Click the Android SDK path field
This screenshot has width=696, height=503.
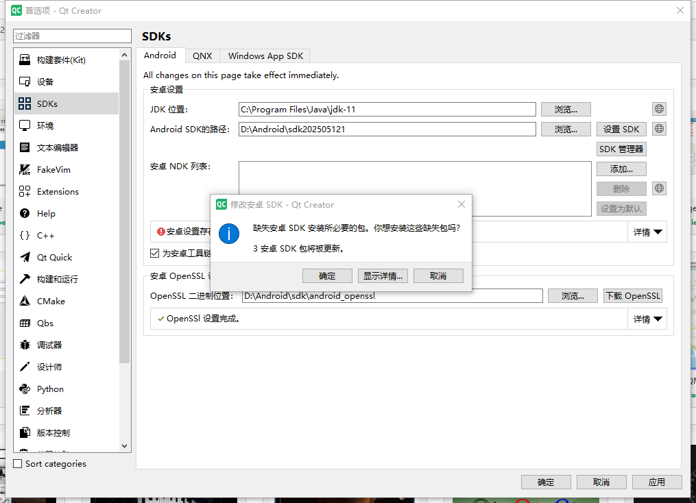387,129
